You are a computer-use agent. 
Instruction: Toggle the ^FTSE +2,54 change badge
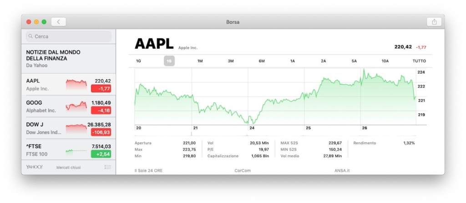[x=101, y=154]
